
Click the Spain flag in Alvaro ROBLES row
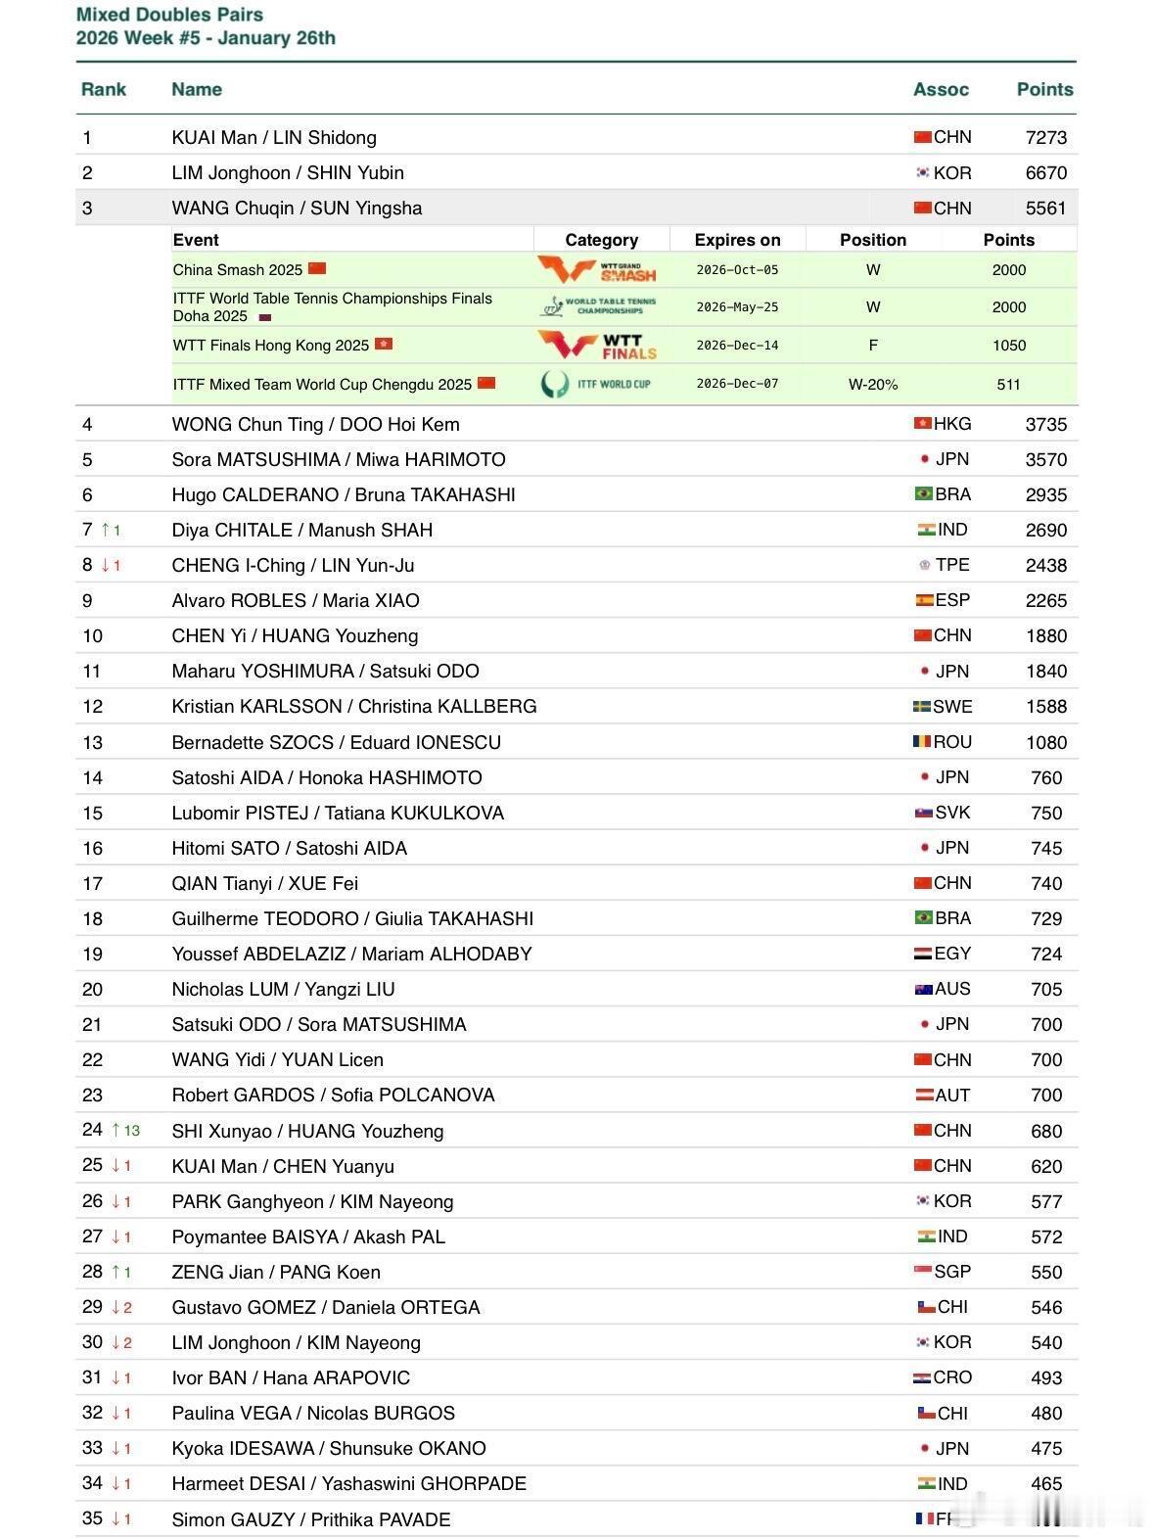pyautogui.click(x=924, y=599)
